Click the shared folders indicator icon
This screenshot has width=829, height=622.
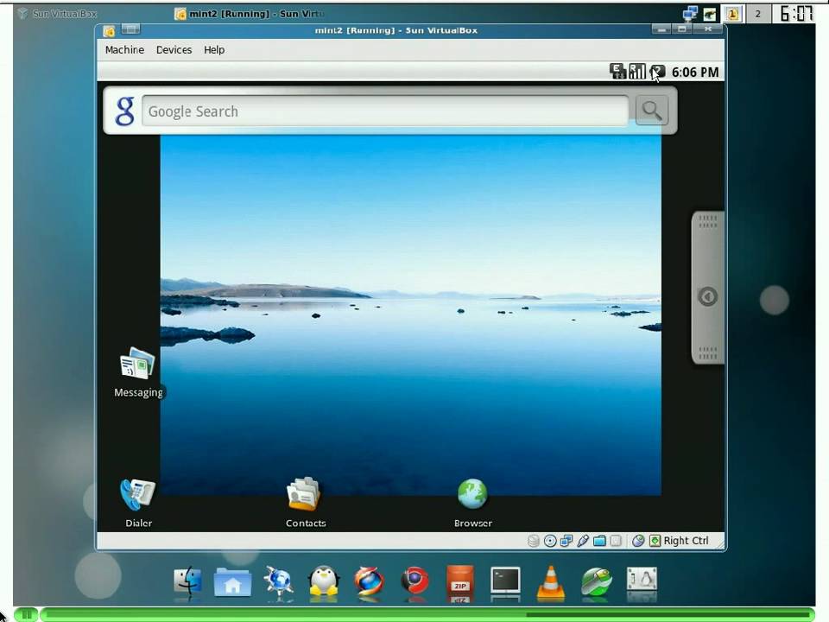pos(599,541)
